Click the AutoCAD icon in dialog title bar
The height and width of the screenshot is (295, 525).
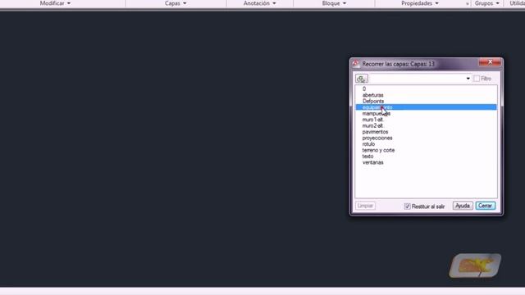tap(355, 64)
